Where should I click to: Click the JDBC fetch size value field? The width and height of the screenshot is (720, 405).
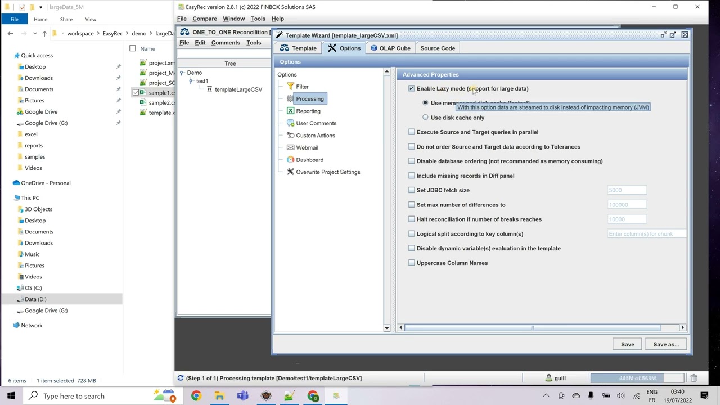pos(627,190)
